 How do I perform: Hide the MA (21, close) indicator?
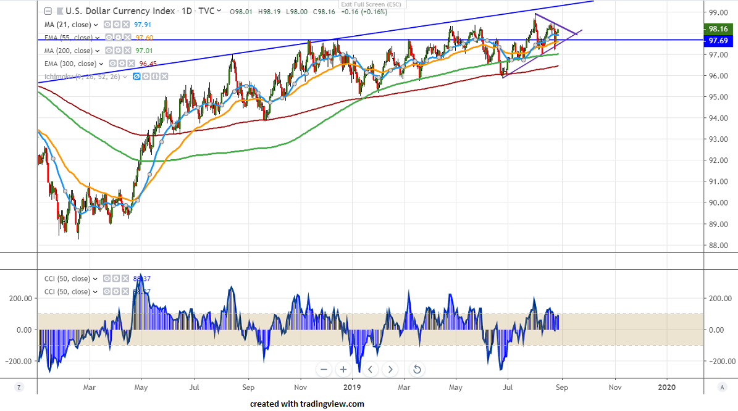point(106,25)
